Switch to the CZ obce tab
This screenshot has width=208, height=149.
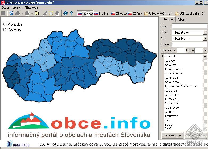click(119, 14)
